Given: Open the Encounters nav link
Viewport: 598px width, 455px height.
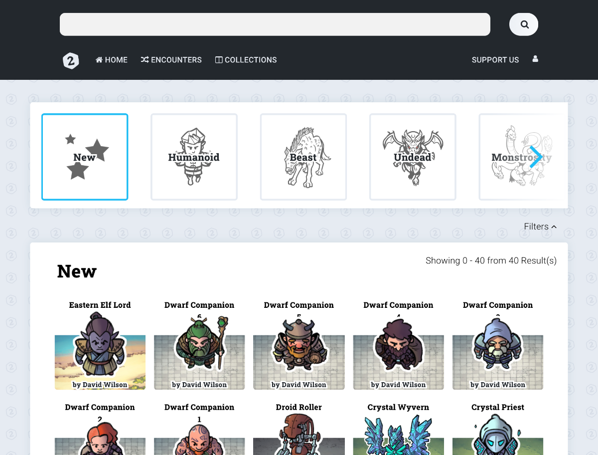Looking at the screenshot, I should [x=171, y=60].
